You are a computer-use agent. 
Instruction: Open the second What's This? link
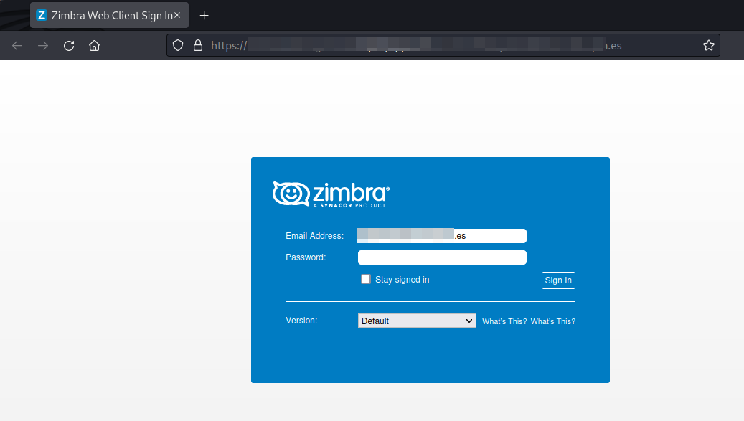point(552,321)
